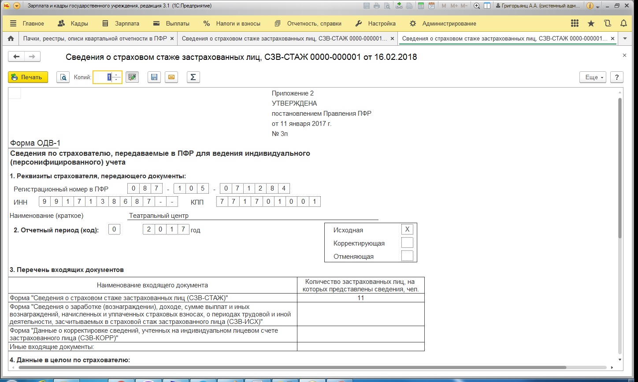Viewport: 638px width, 382px height.
Task: Open the favorites star icon
Action: coord(591,24)
